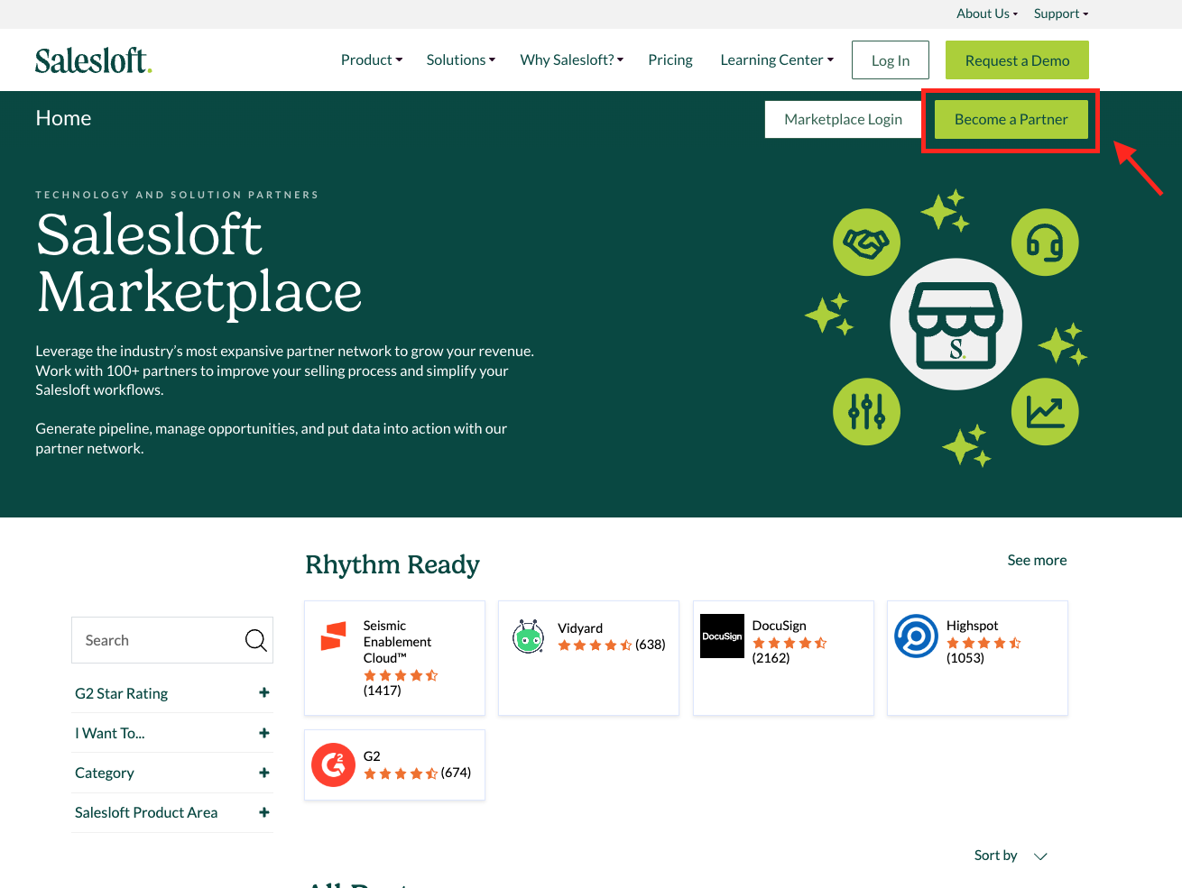Click the Vidyard robot logo
The width and height of the screenshot is (1182, 888).
coord(528,636)
